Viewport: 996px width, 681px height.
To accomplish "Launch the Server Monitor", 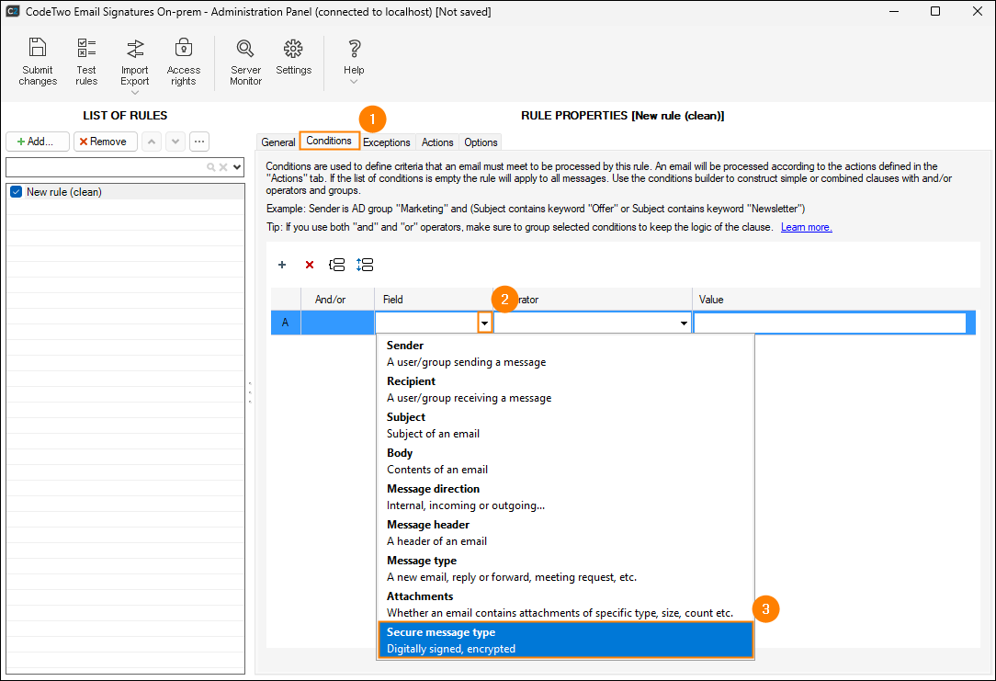I will [x=245, y=62].
